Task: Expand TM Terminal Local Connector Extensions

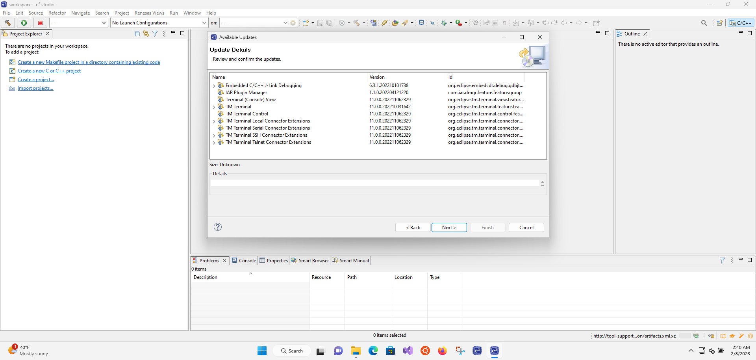Action: tap(214, 121)
